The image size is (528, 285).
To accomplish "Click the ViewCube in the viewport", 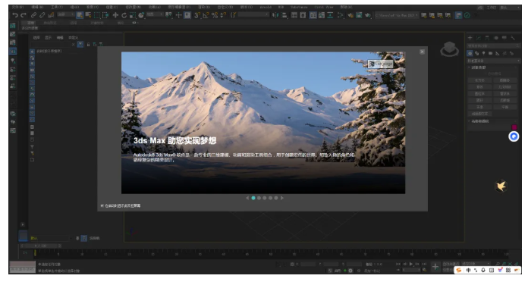I will tap(449, 49).
